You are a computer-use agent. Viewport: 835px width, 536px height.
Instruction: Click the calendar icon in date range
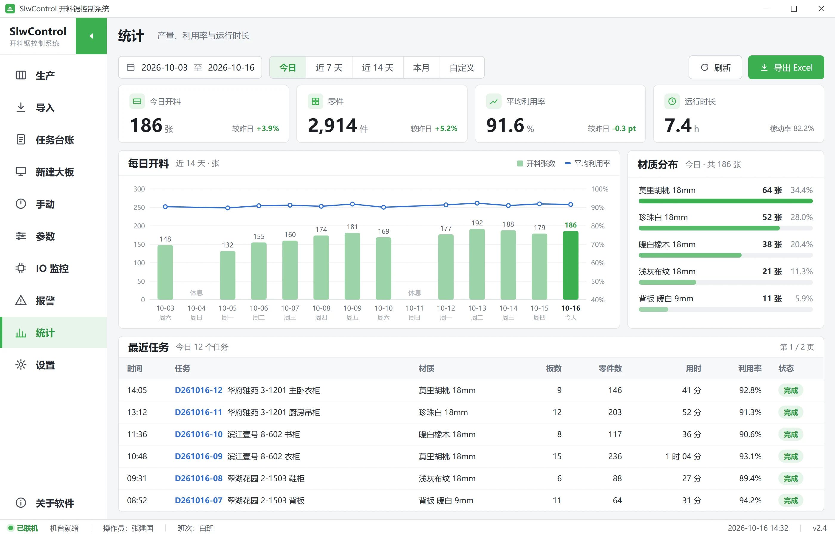(x=131, y=67)
